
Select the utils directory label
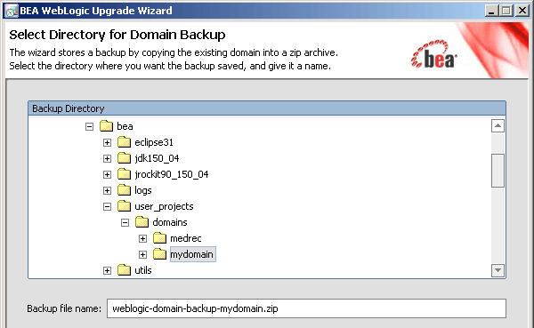(x=143, y=270)
